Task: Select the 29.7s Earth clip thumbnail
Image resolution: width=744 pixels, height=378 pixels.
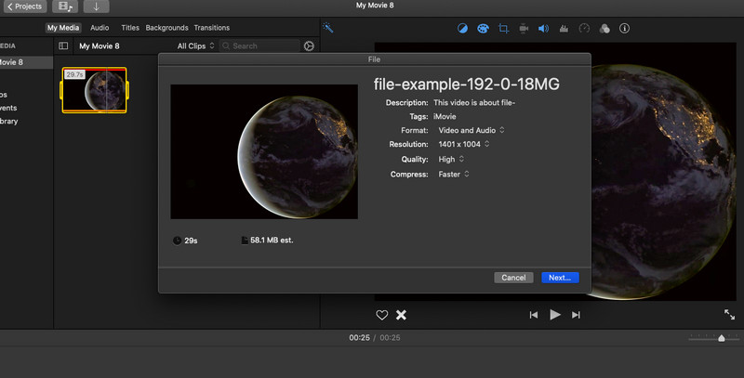Action: pos(95,90)
